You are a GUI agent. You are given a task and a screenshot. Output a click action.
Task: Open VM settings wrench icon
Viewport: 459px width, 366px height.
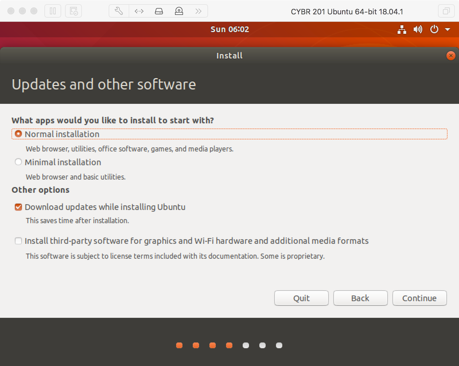[119, 11]
